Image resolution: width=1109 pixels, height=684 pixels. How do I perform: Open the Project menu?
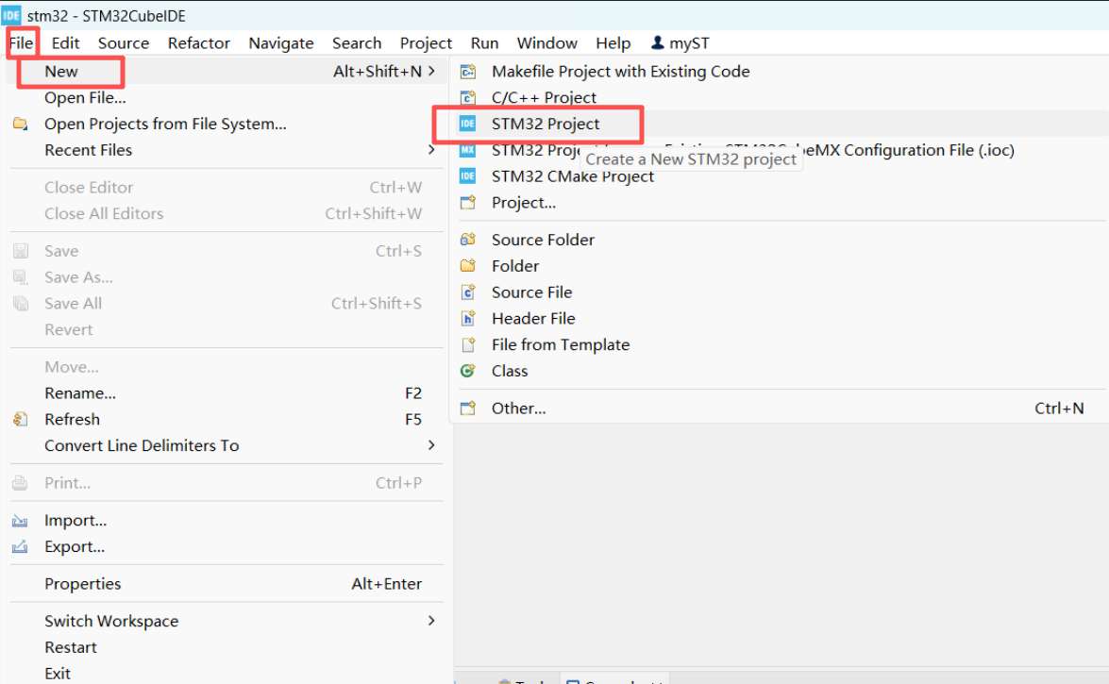pos(426,43)
